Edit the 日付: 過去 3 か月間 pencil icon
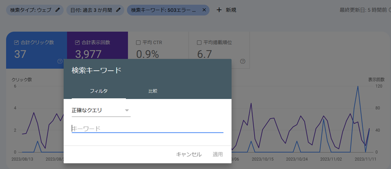 click(118, 10)
